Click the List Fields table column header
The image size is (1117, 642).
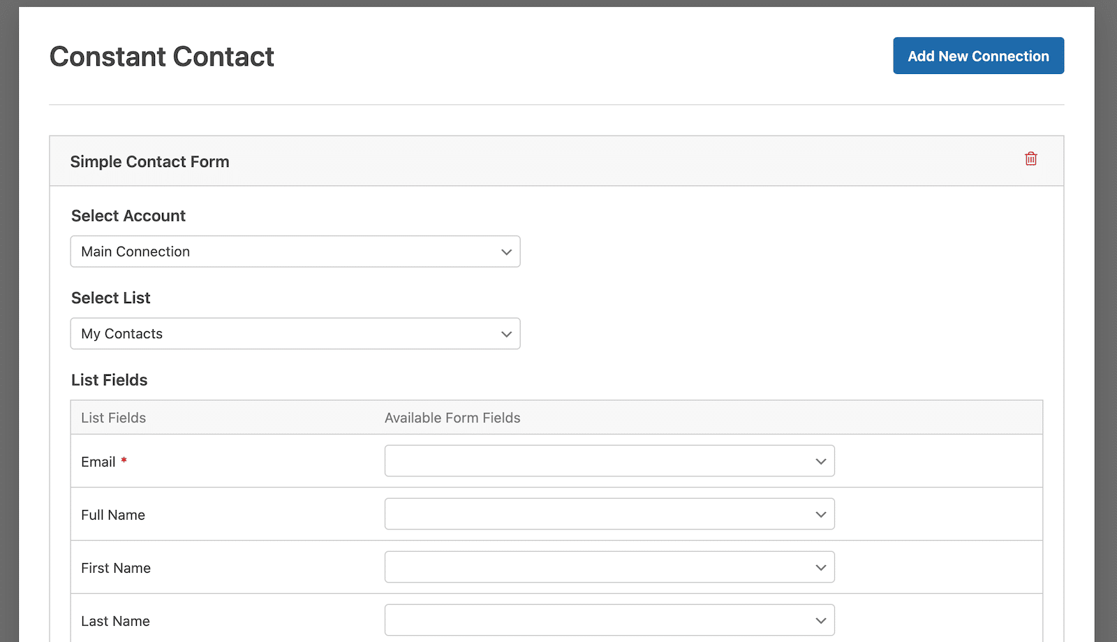[x=114, y=418]
